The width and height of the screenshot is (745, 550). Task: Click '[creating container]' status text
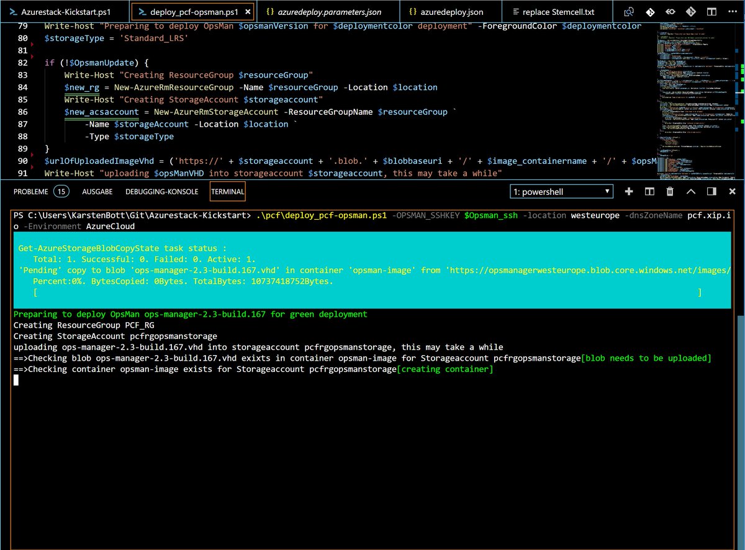[x=444, y=369]
